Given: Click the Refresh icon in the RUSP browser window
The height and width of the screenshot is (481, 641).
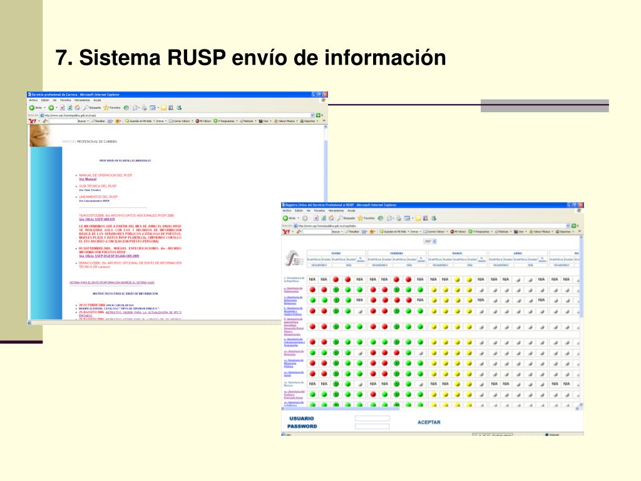Looking at the screenshot, I should [x=324, y=217].
